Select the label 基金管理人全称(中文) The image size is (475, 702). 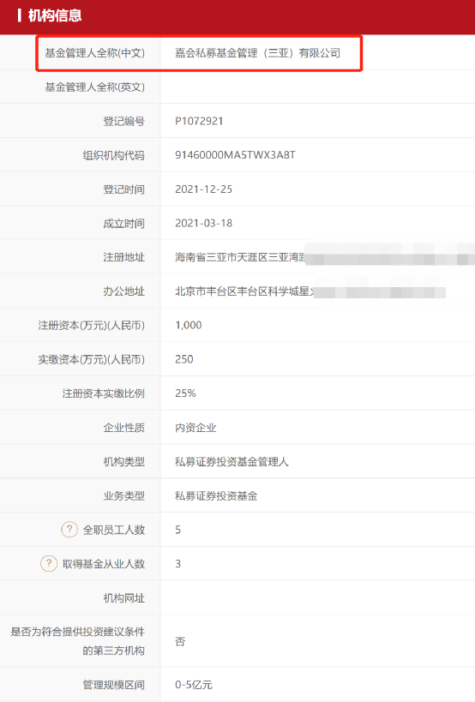pos(95,53)
